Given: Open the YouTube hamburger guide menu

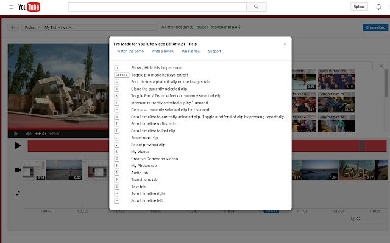Looking at the screenshot, I should pyautogui.click(x=11, y=7).
